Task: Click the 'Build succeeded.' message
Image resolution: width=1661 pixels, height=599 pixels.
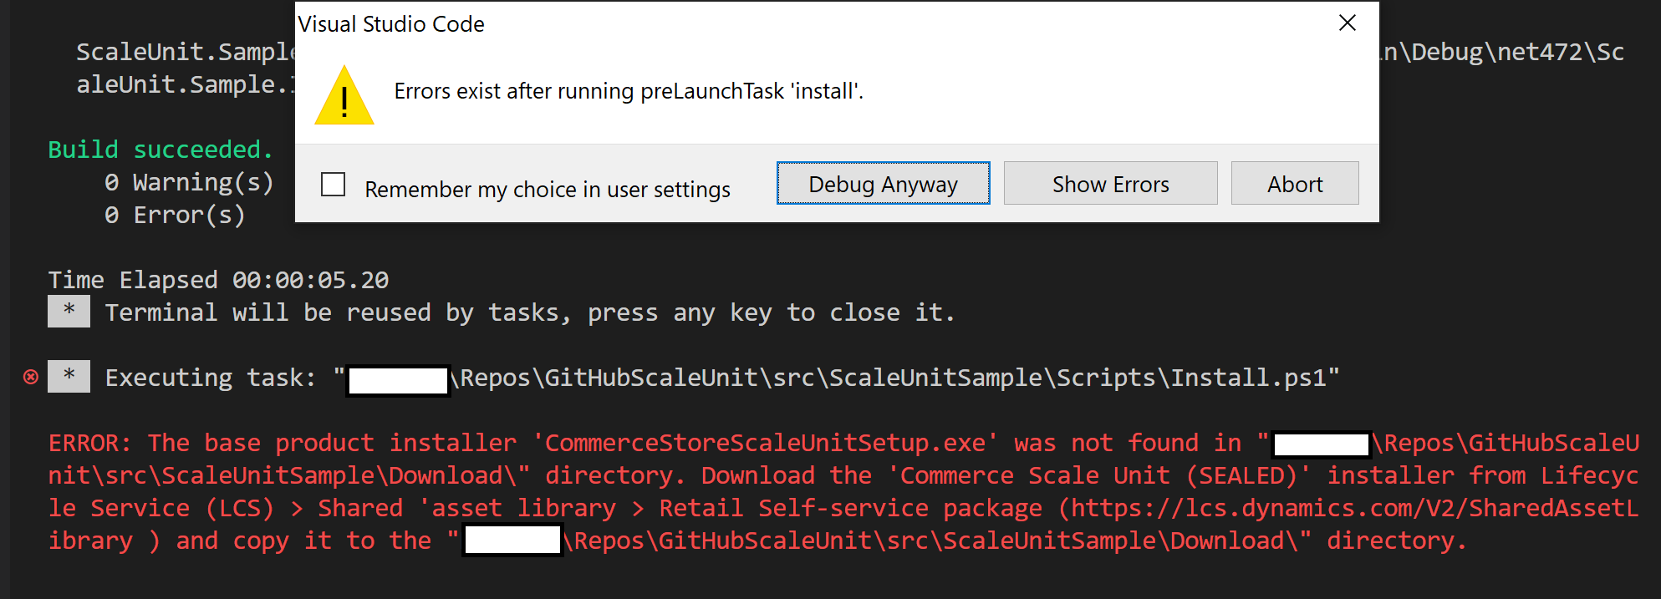Action: [x=160, y=149]
